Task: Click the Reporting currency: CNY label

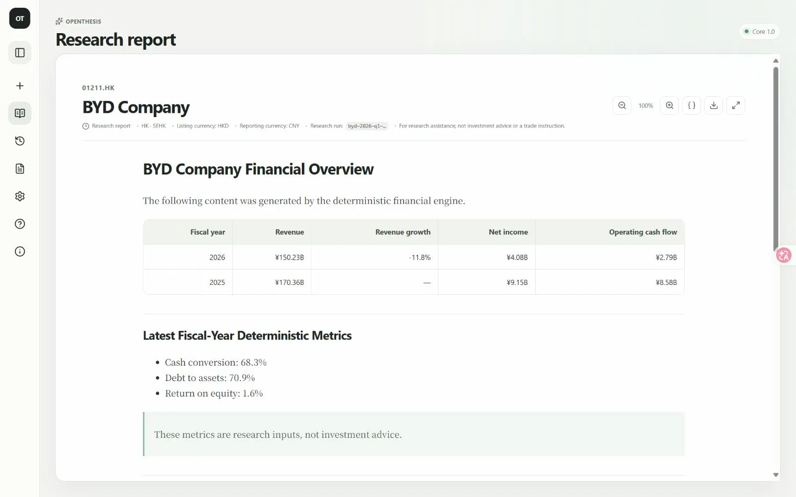Action: pos(269,126)
